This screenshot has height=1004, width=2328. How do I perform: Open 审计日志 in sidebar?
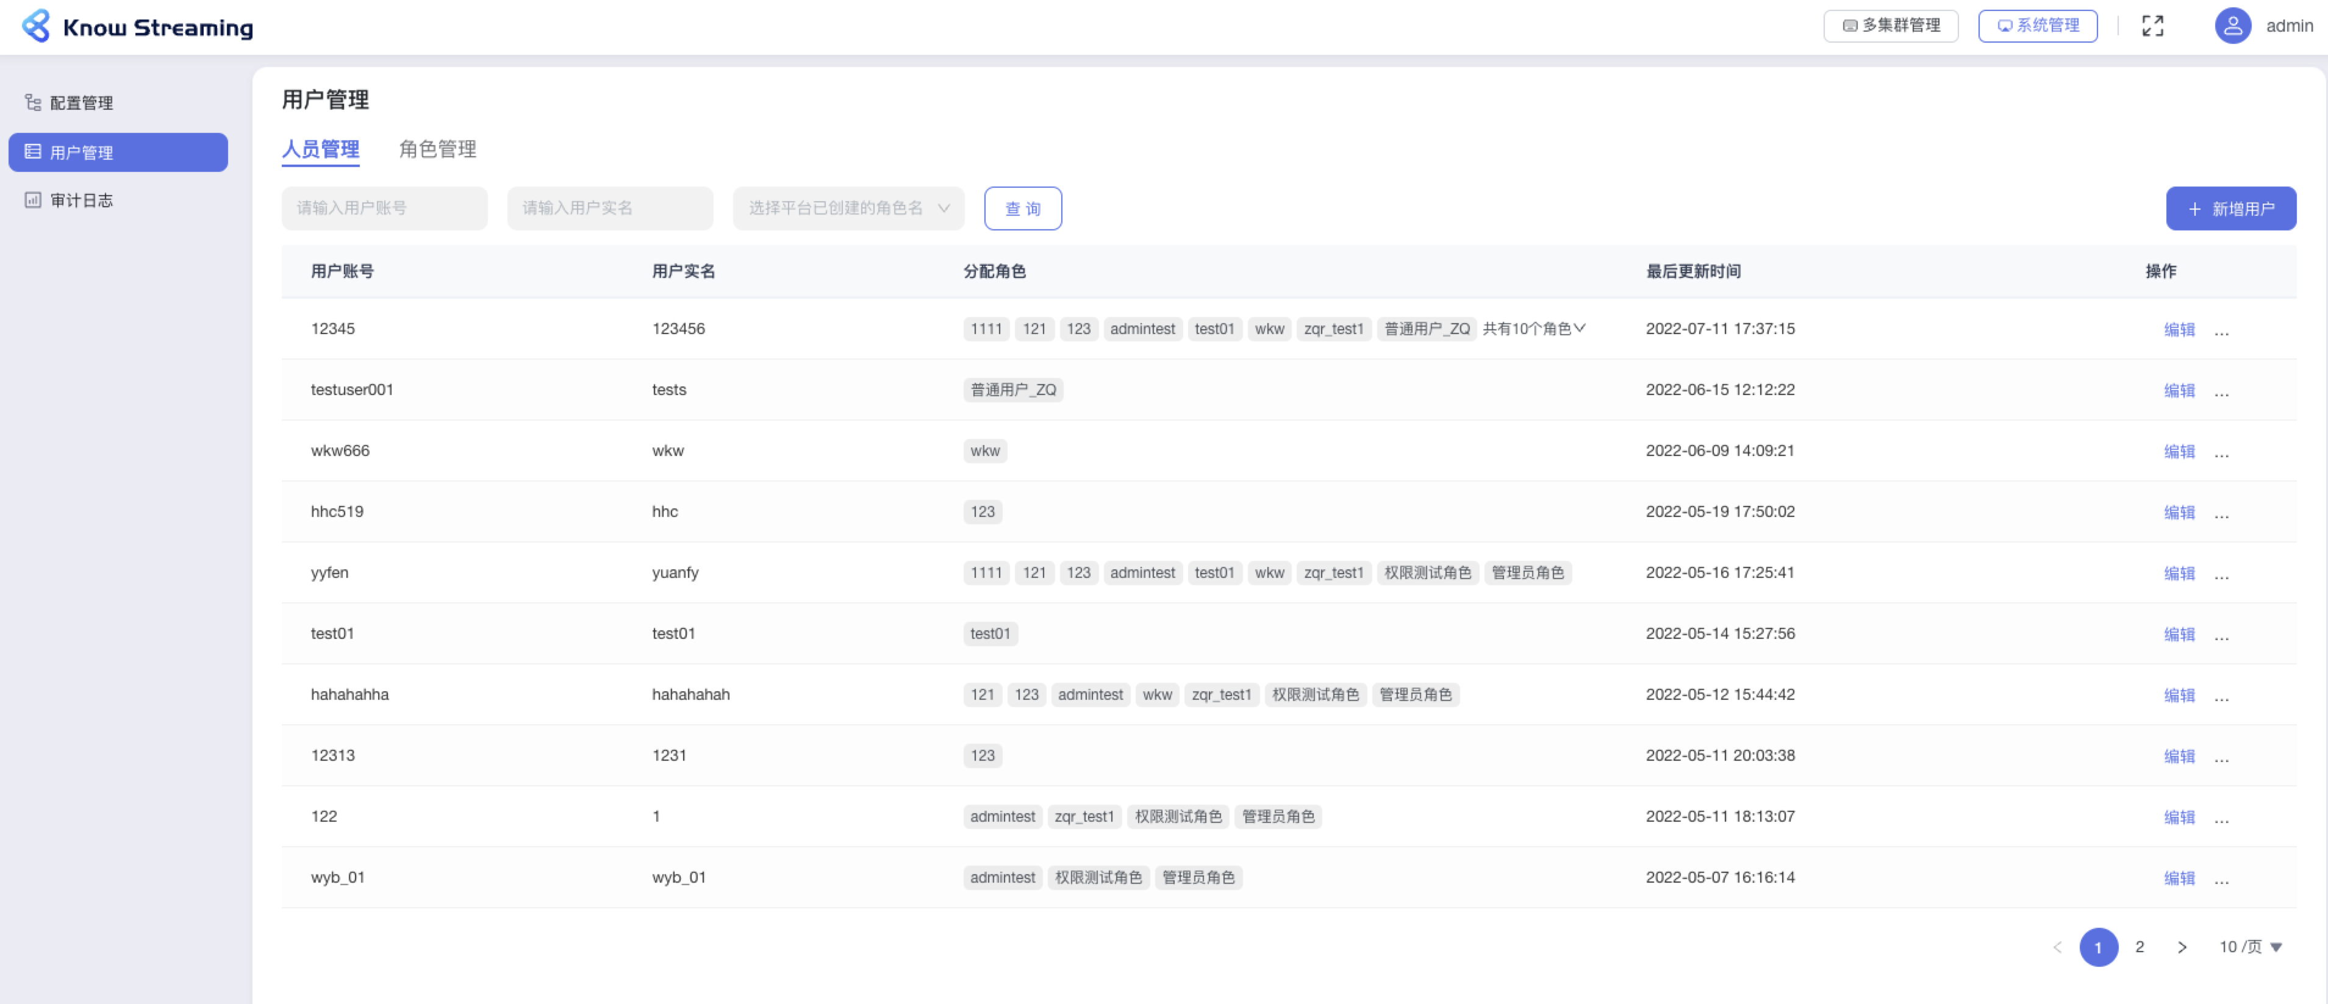[x=81, y=201]
